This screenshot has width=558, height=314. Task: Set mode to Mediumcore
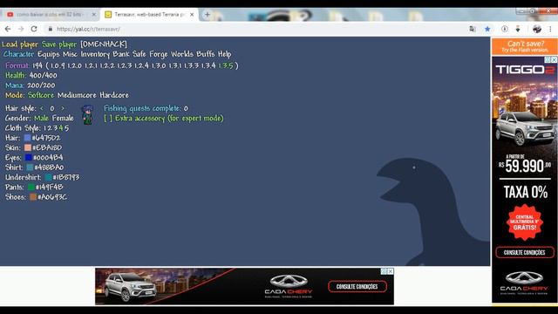coord(77,95)
